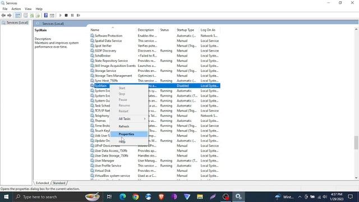Click the gear icon beside Telephony
Viewport: 359px width, 202px height.
tap(92, 116)
